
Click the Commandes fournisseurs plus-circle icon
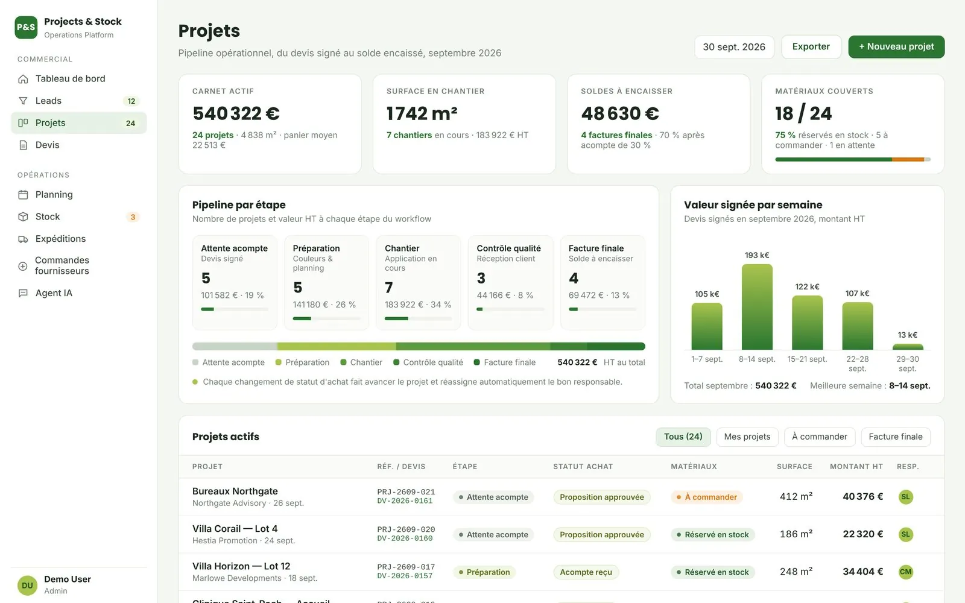[x=23, y=266]
